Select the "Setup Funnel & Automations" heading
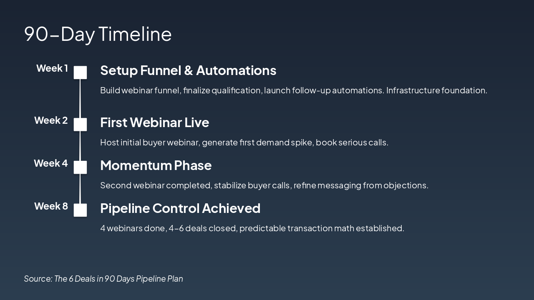Viewport: 534px width, 300px height. pyautogui.click(x=188, y=70)
